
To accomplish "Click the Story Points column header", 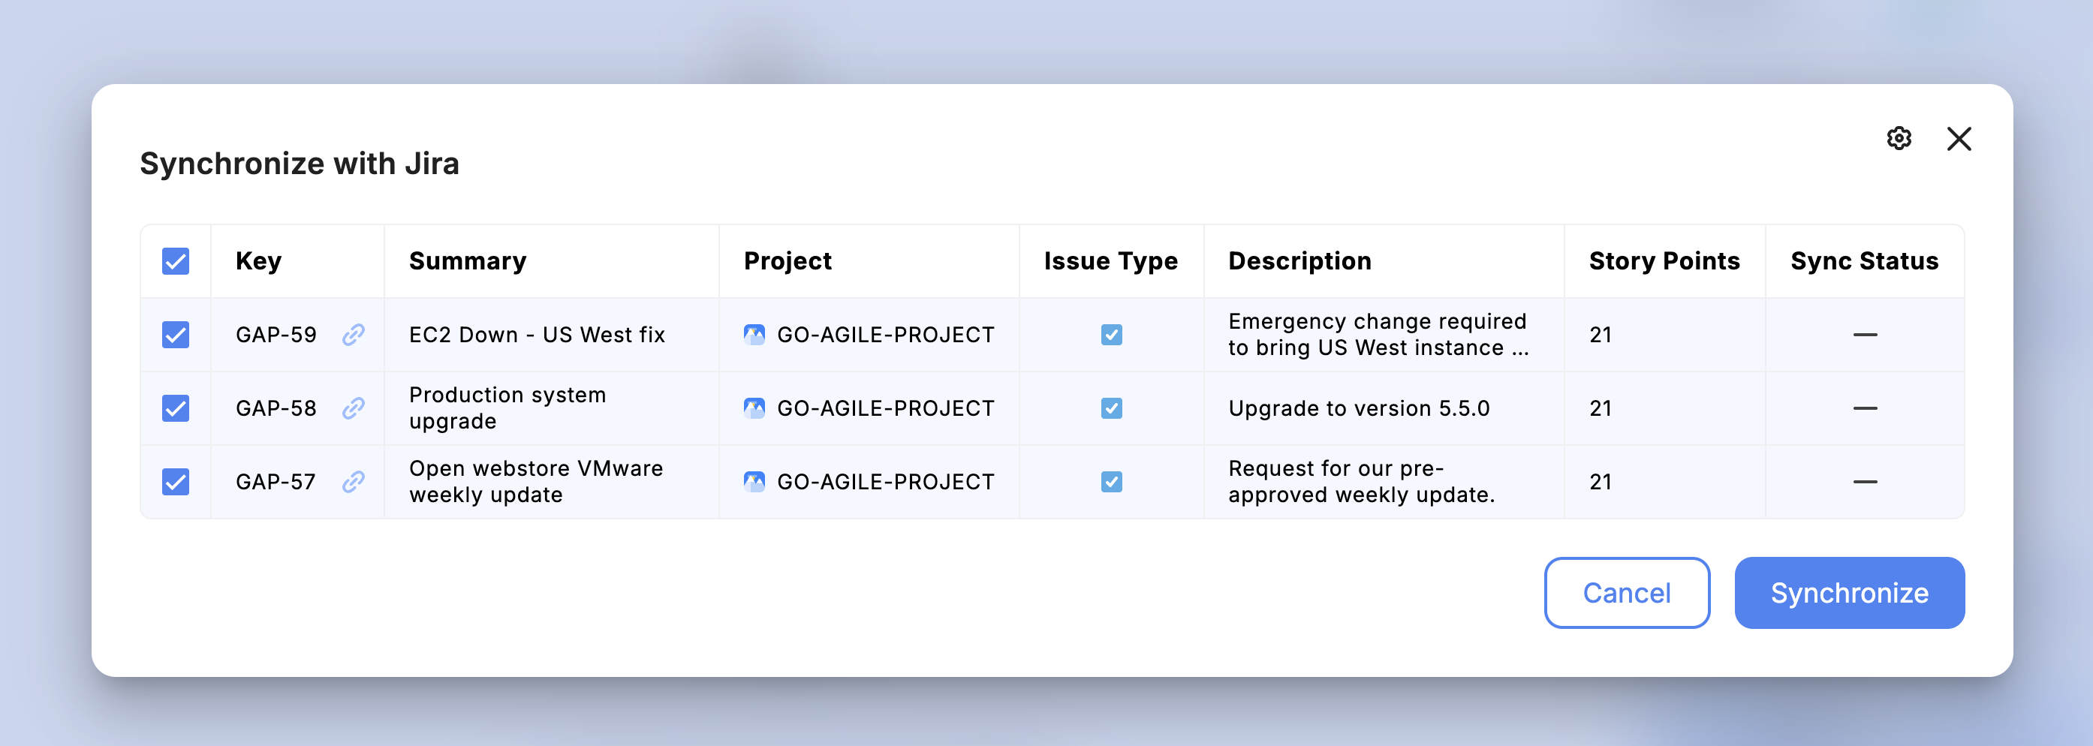I will [1664, 261].
